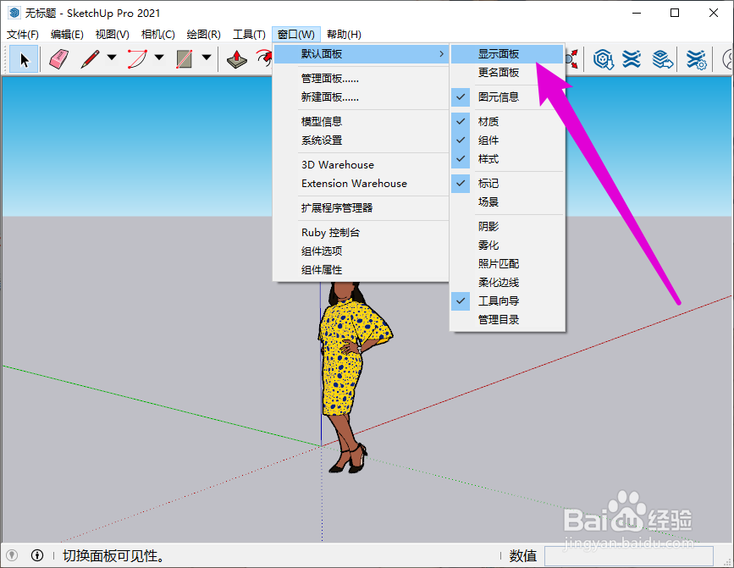Click the Scale tool icon
Image resolution: width=734 pixels, height=568 pixels.
571,58
